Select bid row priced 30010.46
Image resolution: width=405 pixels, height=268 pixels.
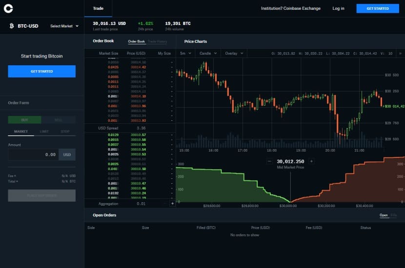pos(130,188)
